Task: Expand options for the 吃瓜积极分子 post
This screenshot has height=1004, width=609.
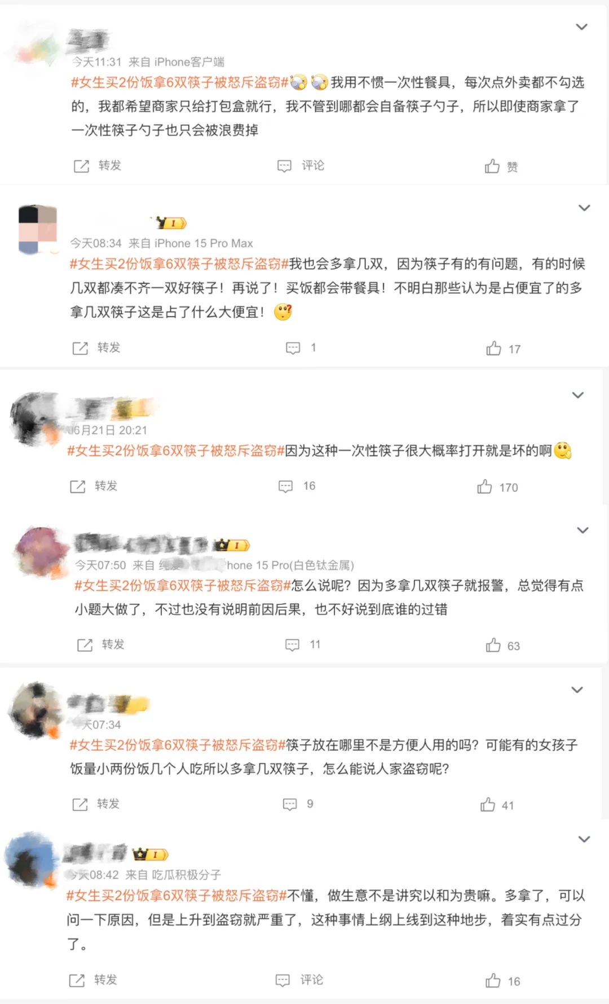Action: (584, 839)
